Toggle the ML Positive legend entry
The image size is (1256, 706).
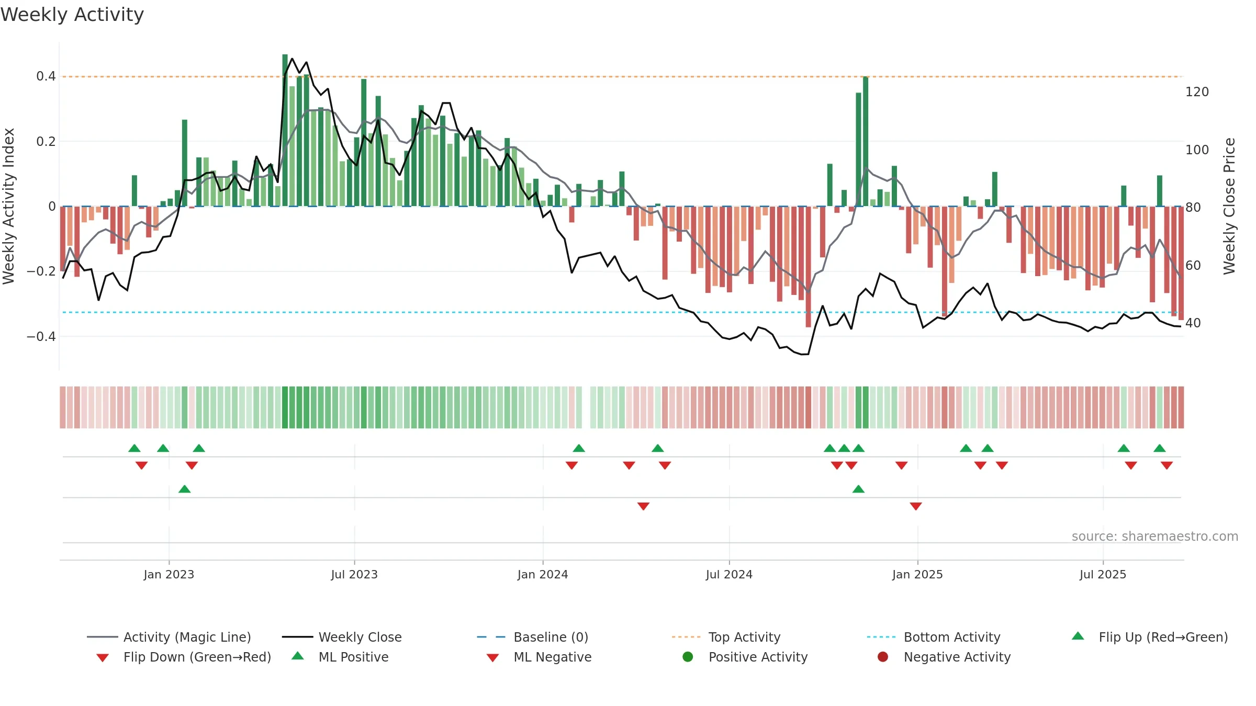(341, 657)
